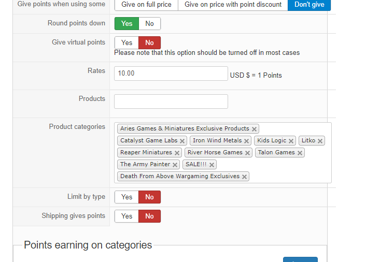
Task: Remove the River Horse Games category tag
Action: point(248,153)
